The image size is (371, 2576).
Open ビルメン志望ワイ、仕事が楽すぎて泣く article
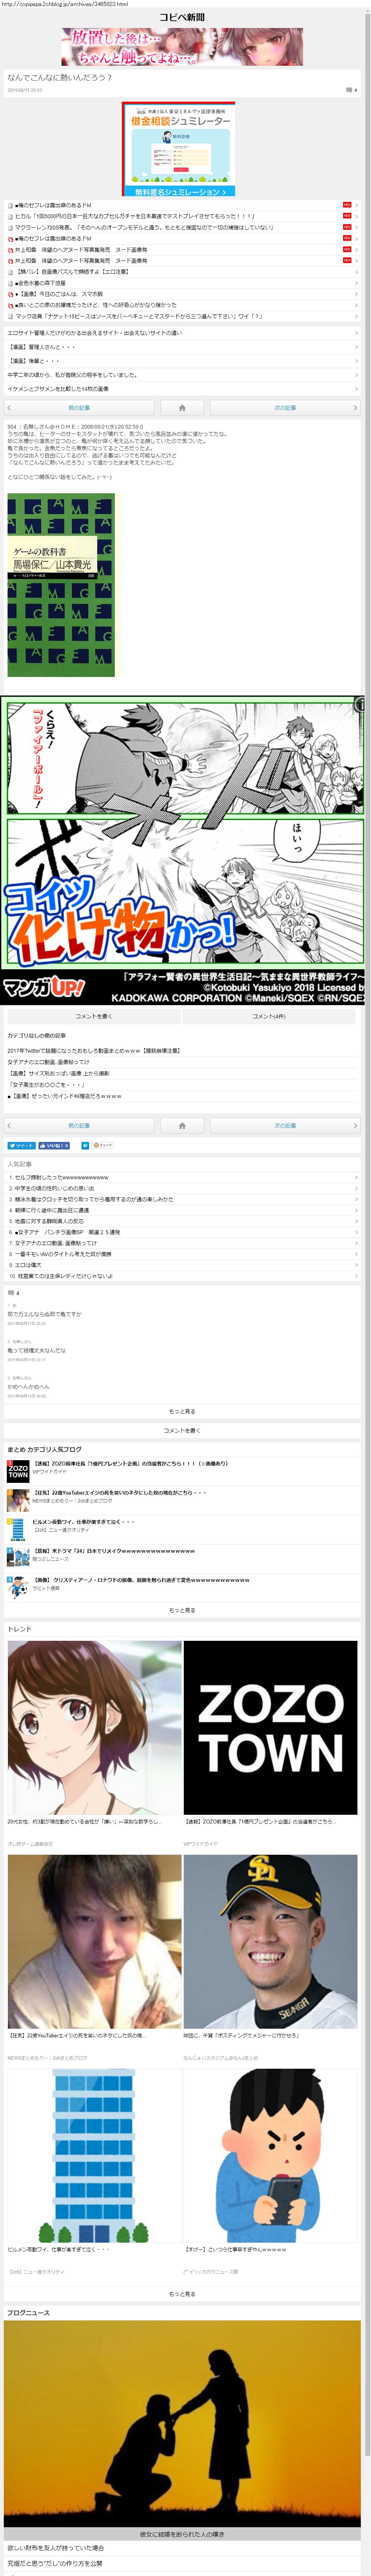click(x=84, y=1522)
